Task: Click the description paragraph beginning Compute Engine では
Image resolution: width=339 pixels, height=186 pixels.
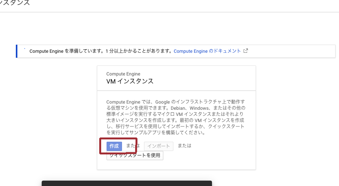Action: click(x=176, y=117)
